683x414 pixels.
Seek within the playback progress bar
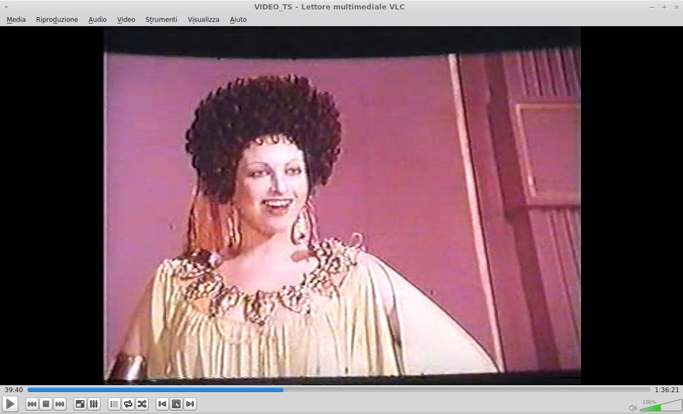pos(339,390)
